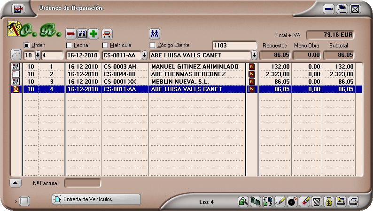Click the green plus add-order icon
Viewport: 373px width, 211px height.
tap(93, 34)
